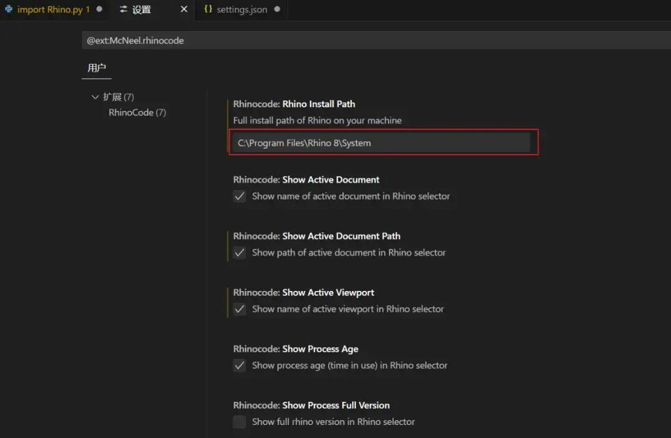Viewport: 671px width, 438px height.
Task: Uncheck 'Show name of active document in Rhino selector'
Action: [239, 196]
